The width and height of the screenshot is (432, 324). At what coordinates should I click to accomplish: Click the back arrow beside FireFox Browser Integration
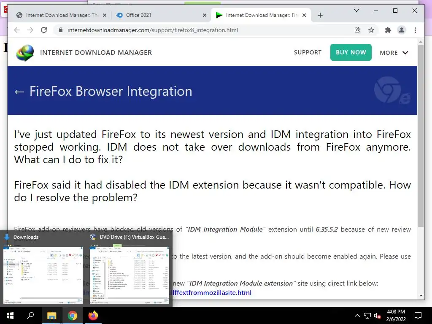click(x=19, y=92)
